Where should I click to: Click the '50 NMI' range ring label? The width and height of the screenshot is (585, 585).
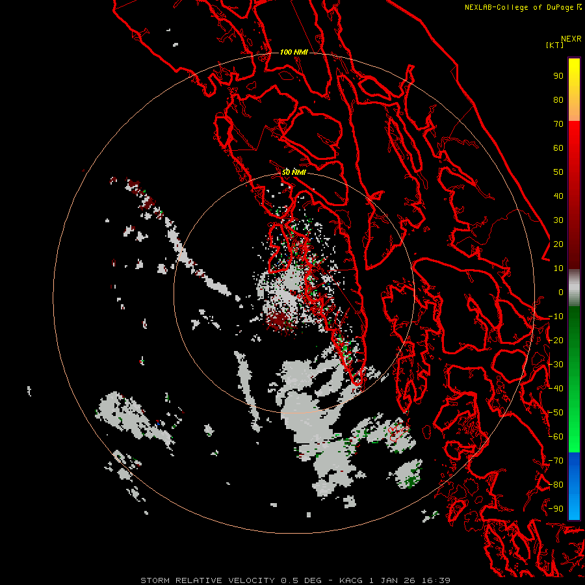click(294, 172)
